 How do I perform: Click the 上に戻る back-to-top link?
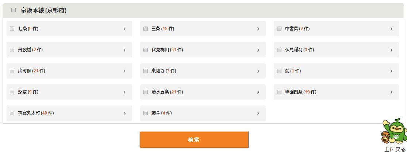tap(395, 149)
